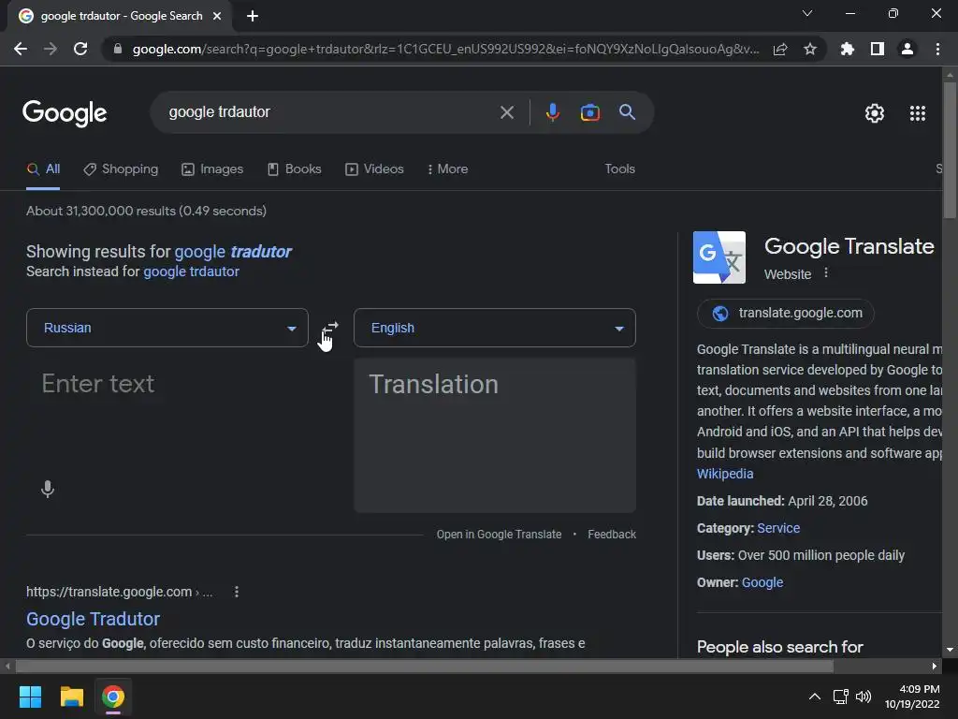The image size is (958, 719).
Task: Switch to Images results tab
Action: click(x=212, y=169)
